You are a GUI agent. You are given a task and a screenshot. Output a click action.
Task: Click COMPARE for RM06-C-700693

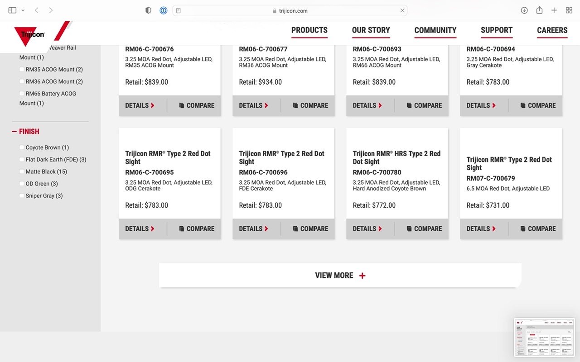point(424,105)
